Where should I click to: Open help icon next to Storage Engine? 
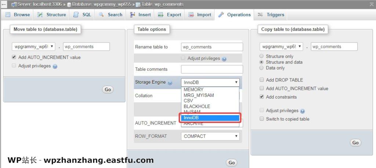[170, 83]
